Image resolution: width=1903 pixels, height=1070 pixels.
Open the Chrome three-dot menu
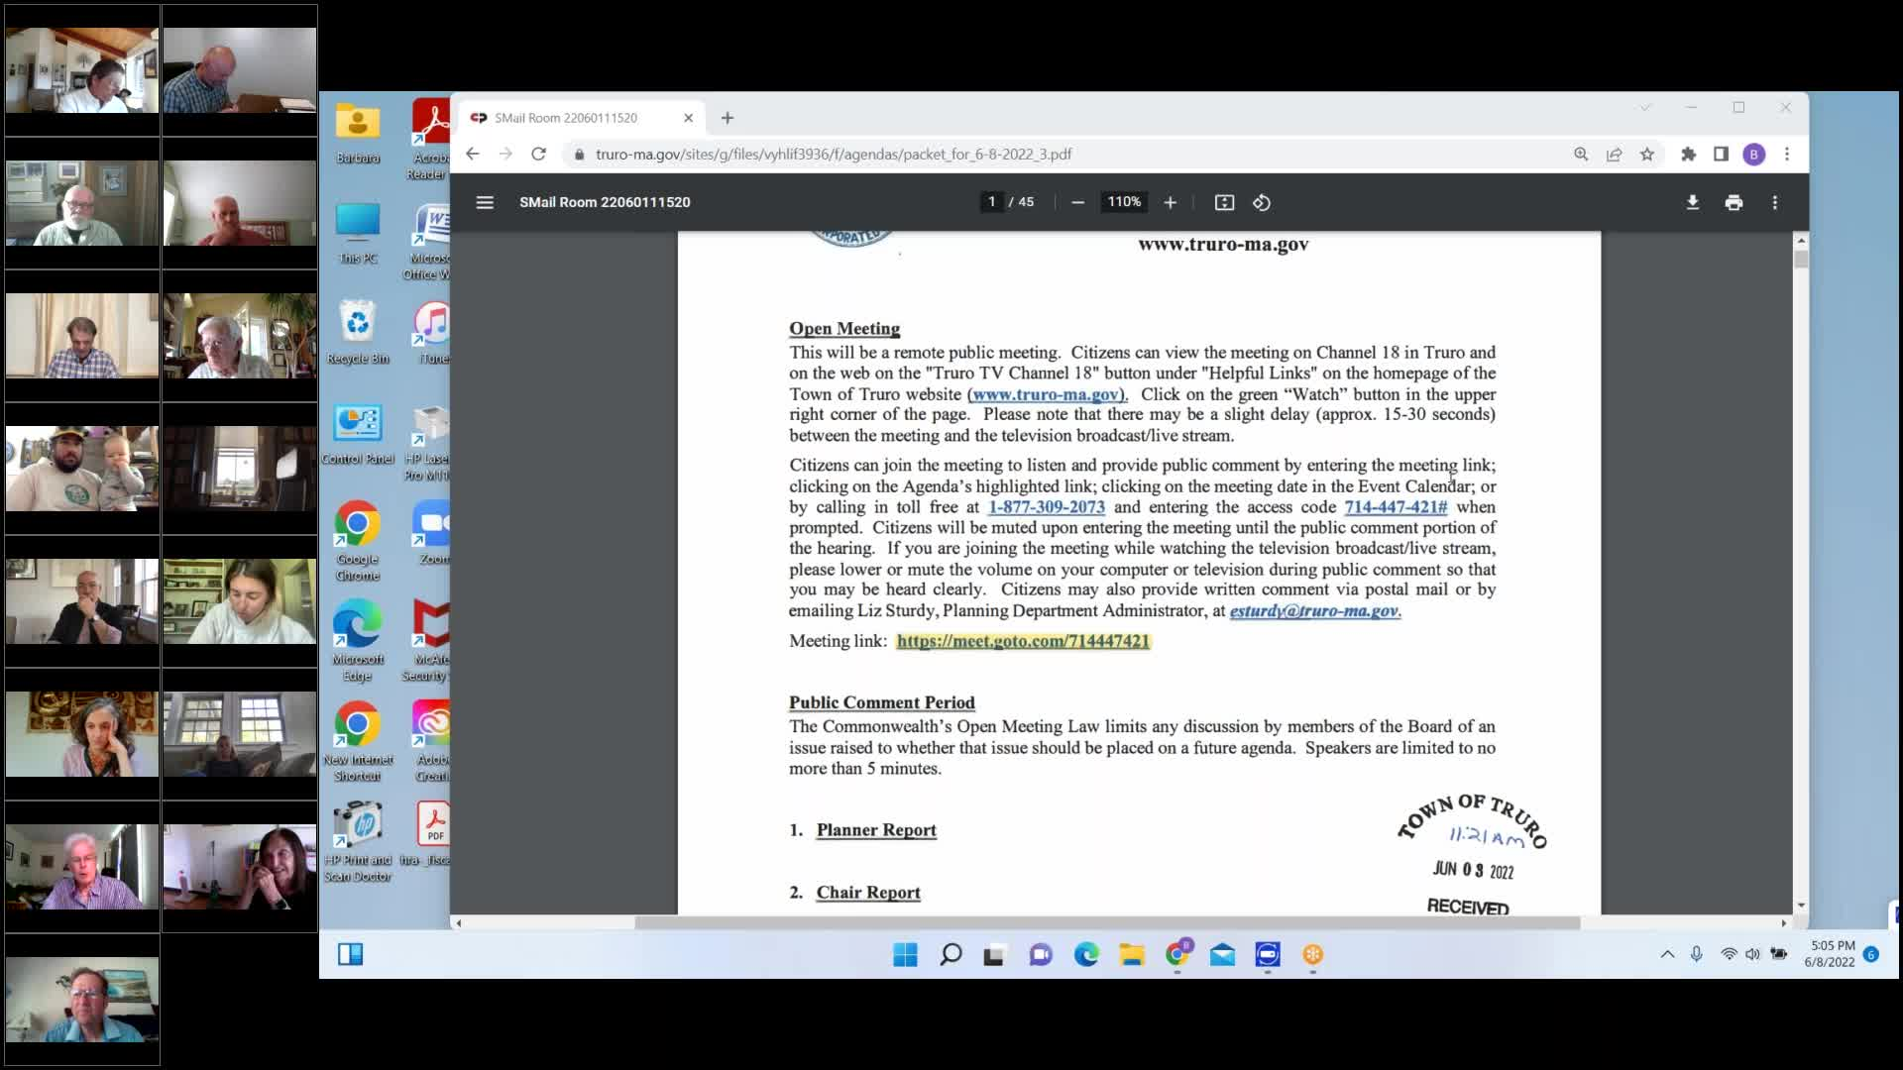pos(1786,155)
